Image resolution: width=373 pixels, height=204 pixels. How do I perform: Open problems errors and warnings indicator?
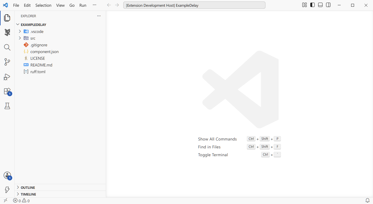tap(21, 201)
